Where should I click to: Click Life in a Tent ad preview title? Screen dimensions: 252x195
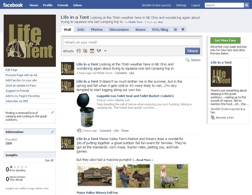pyautogui.click(x=221, y=62)
